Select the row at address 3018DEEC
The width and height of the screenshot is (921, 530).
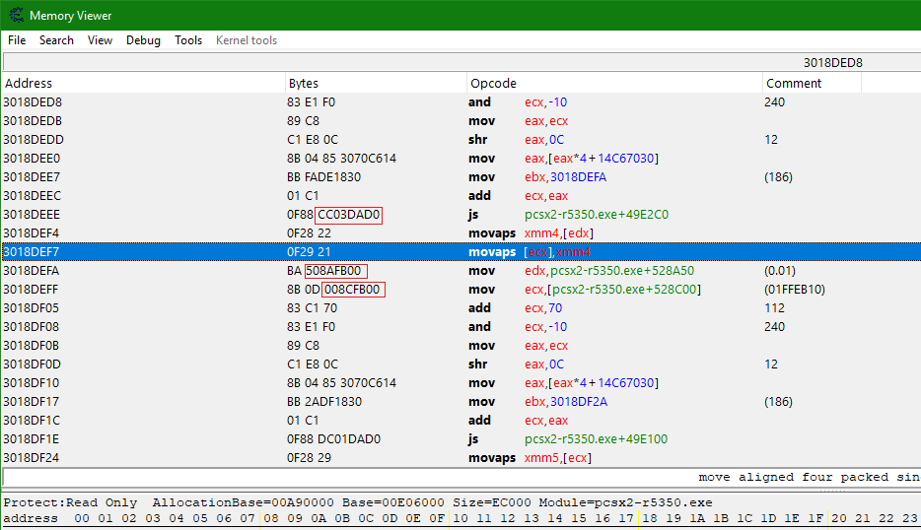461,196
